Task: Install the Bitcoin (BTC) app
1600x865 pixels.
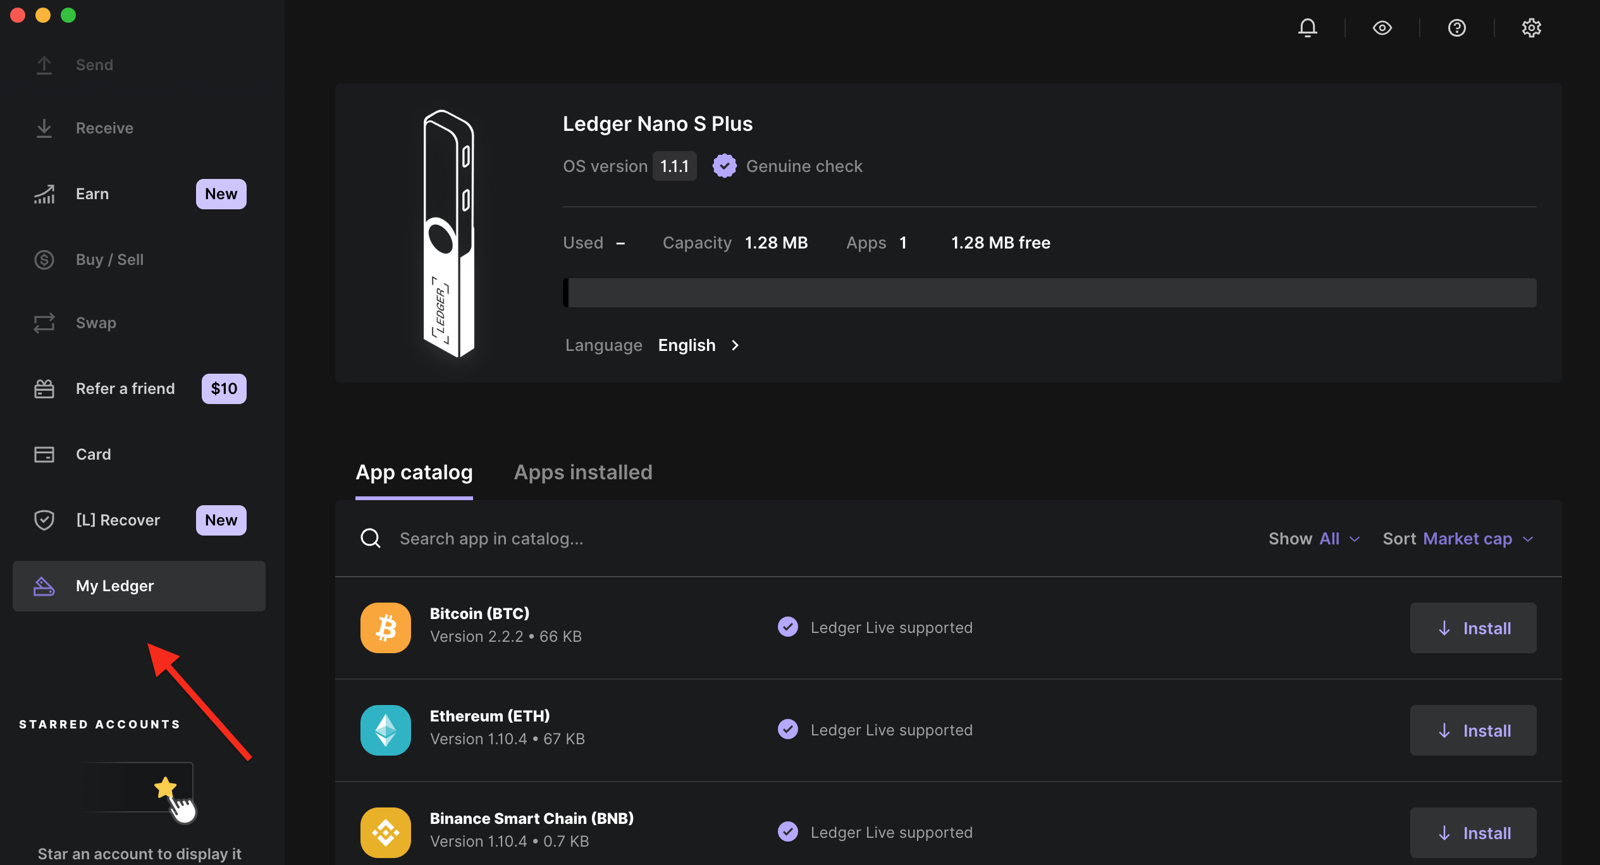Action: pos(1472,628)
